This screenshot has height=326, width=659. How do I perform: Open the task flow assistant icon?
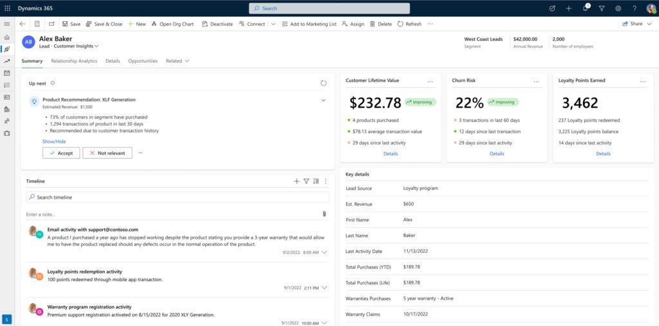click(552, 8)
